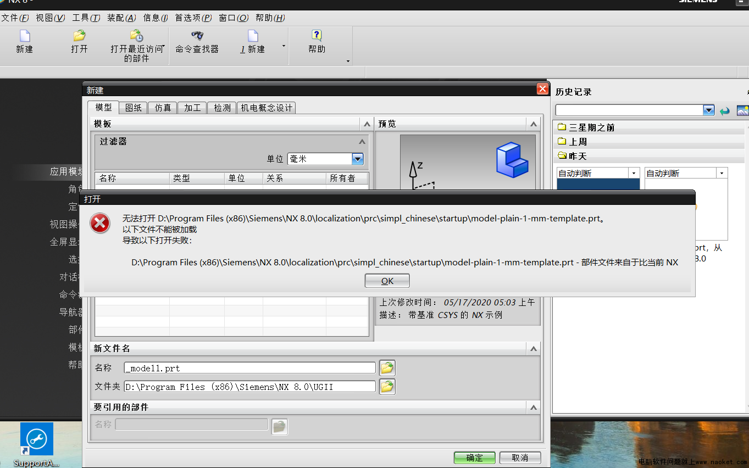749x468 pixels.
Task: Open the 首选项(P) menu
Action: click(193, 18)
